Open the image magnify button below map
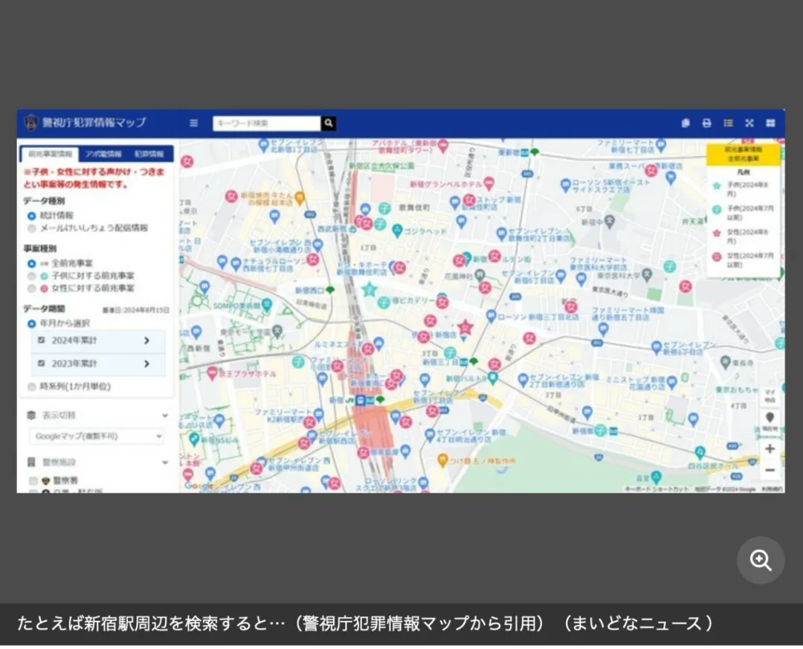The height and width of the screenshot is (649, 803). coord(761,561)
